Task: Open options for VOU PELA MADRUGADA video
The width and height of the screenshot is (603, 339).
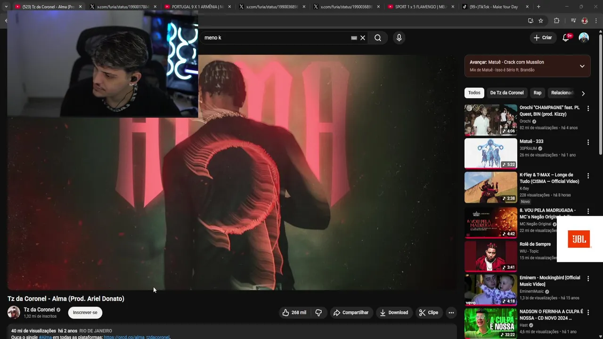Action: (x=588, y=211)
